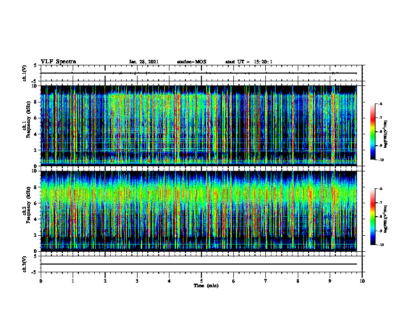Click the "-6" tick of ch.1 colorbar
The width and height of the screenshot is (408, 315).
(380, 103)
